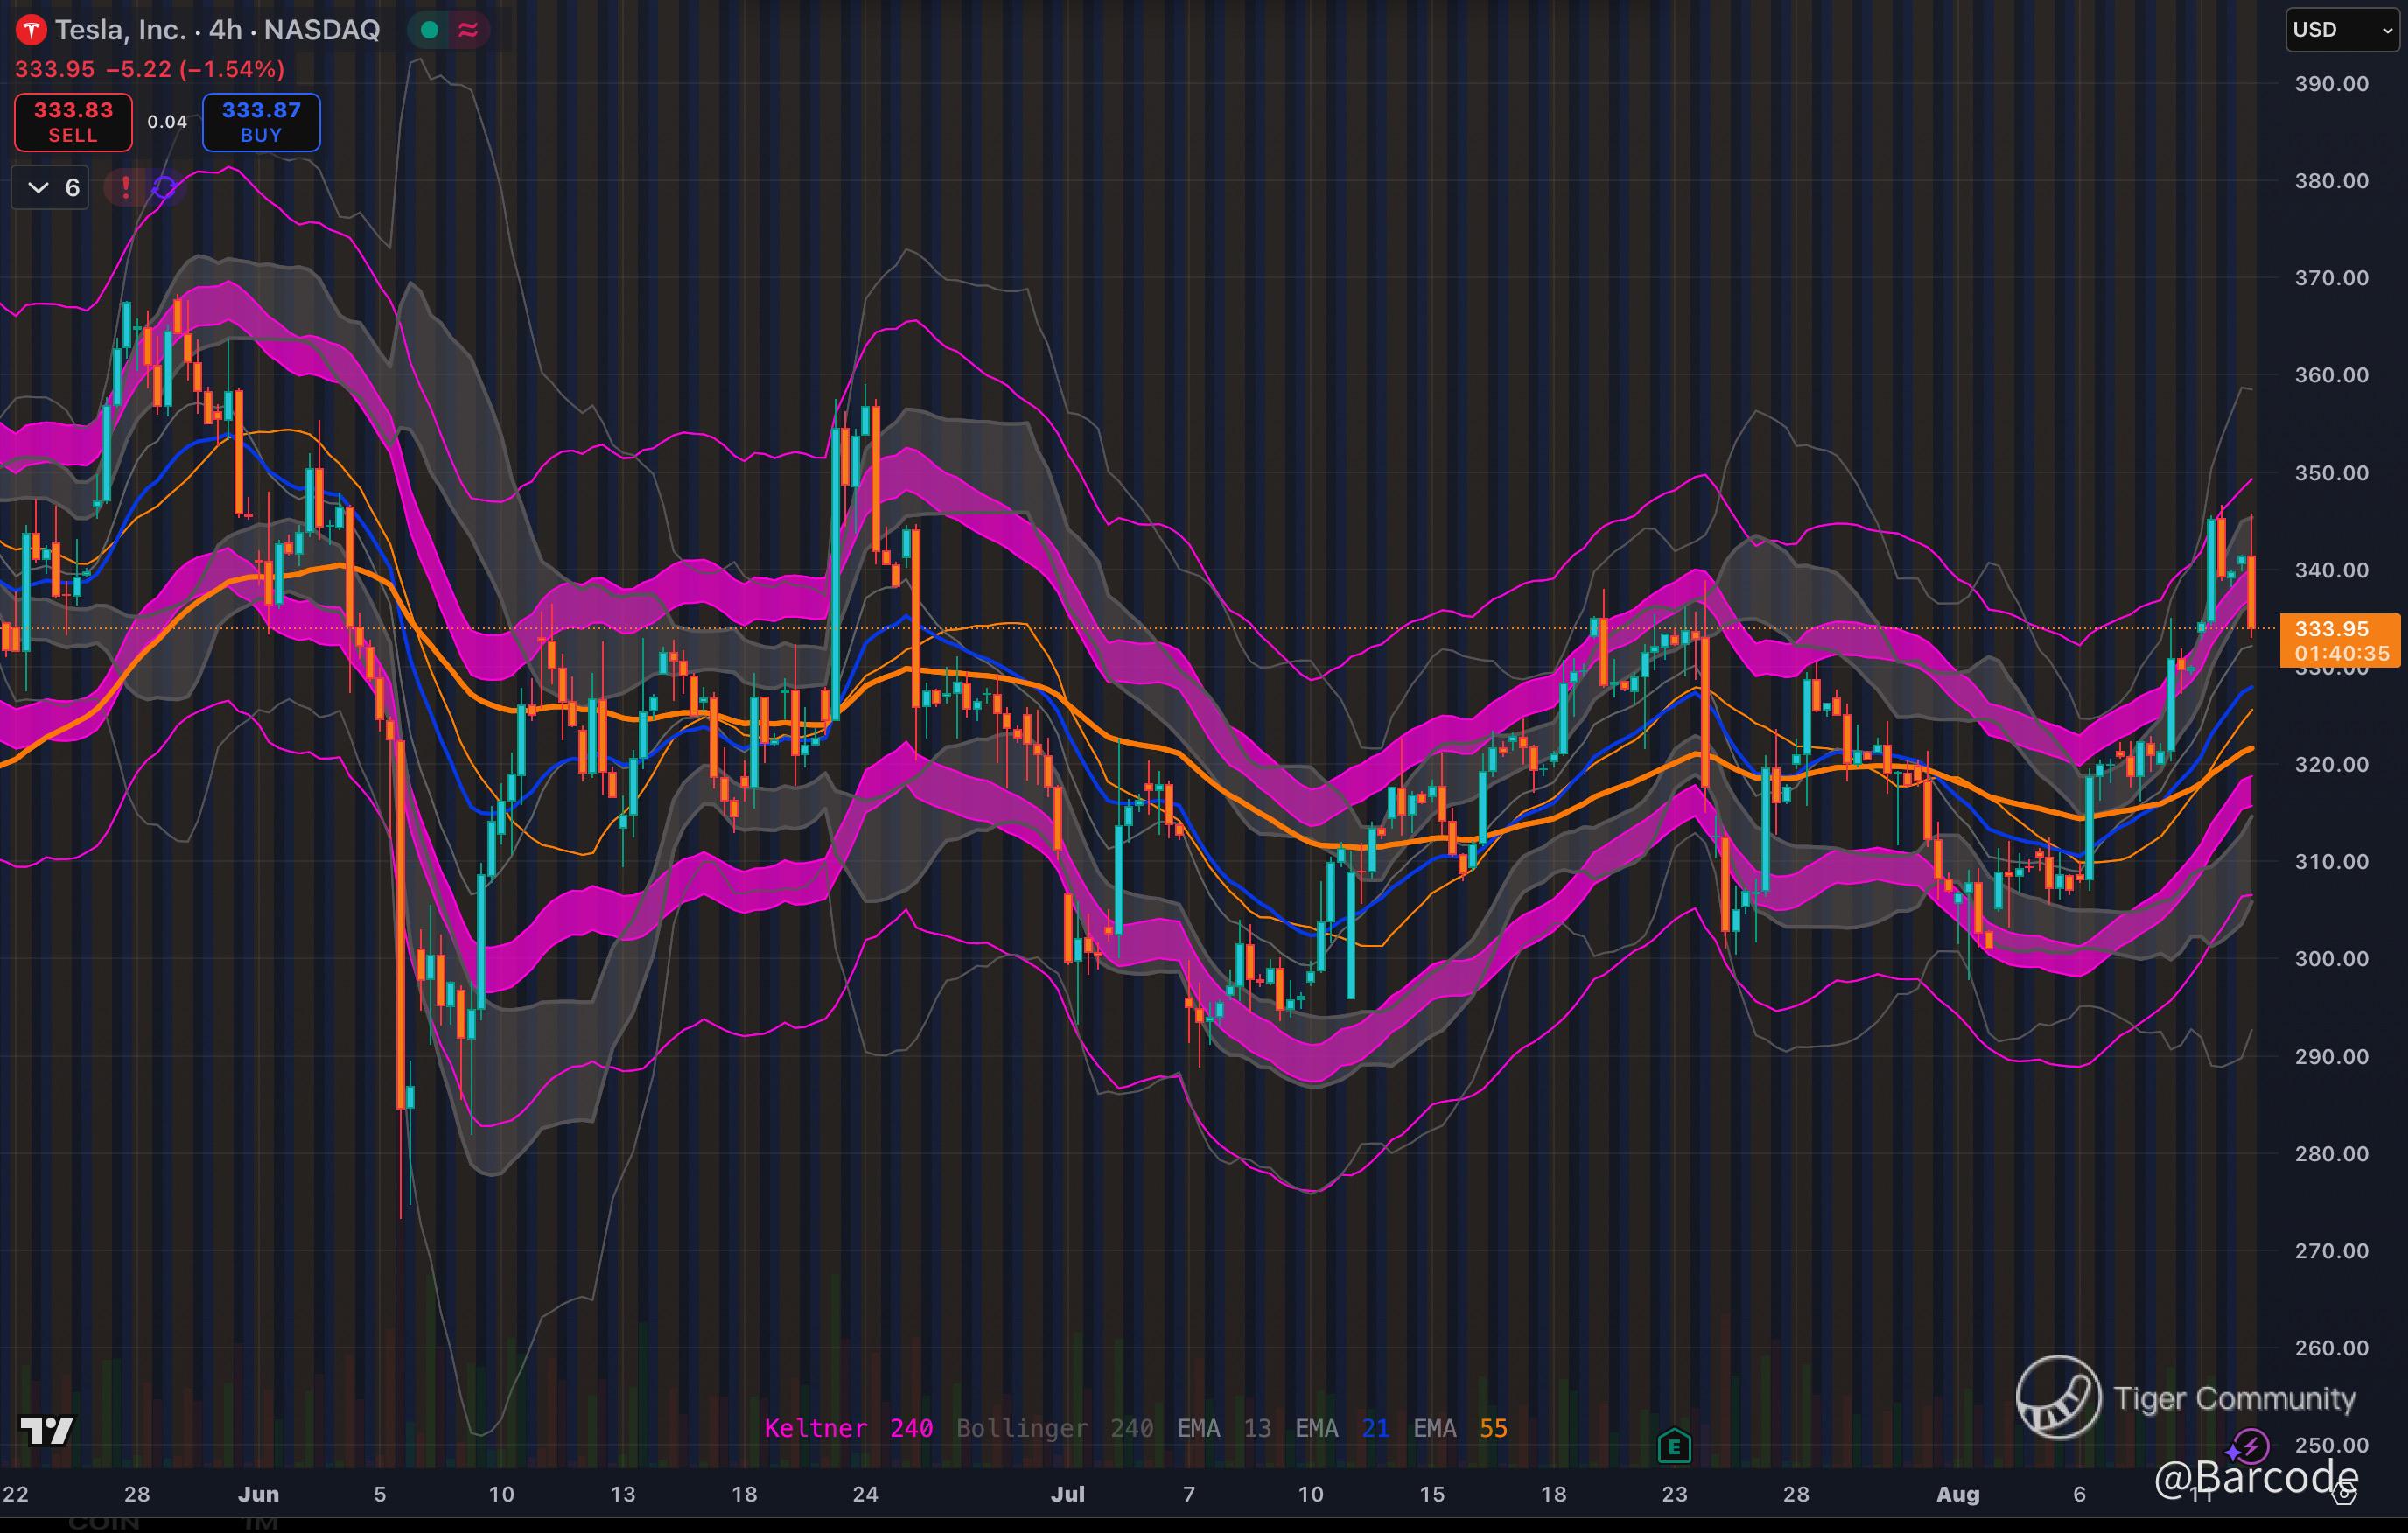Click the pink approximate-data wave icon
Viewport: 2408px width, 1533px height.
point(468,30)
